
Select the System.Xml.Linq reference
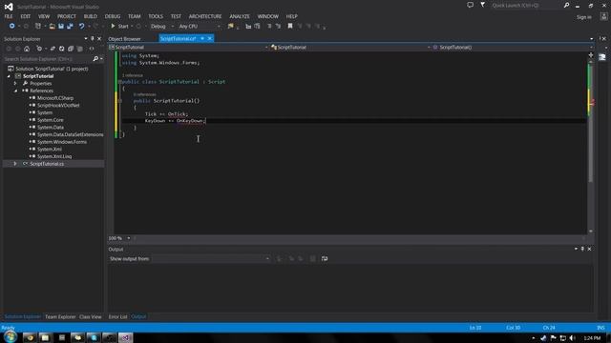pyautogui.click(x=54, y=156)
